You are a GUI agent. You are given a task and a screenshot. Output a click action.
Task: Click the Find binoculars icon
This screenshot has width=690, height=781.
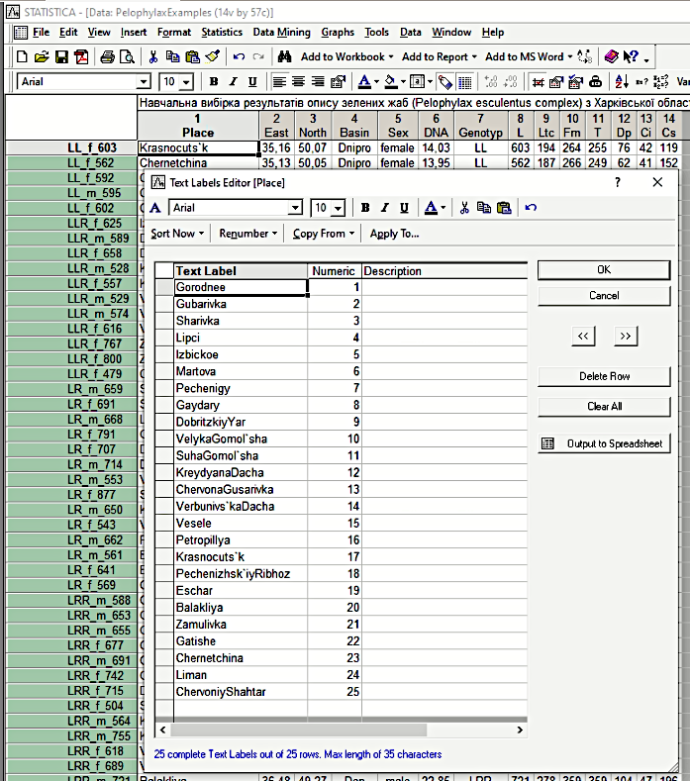284,57
